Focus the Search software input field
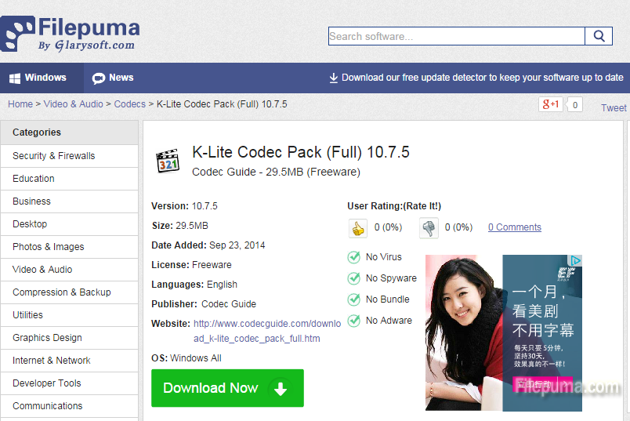The image size is (630, 421). click(x=456, y=36)
